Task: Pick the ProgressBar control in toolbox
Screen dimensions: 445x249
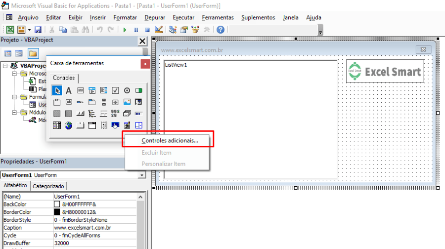Action: [138, 114]
